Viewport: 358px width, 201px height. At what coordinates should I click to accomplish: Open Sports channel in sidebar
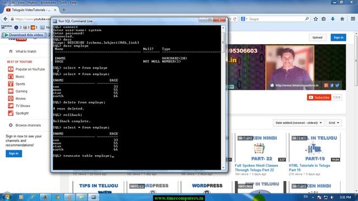click(20, 84)
